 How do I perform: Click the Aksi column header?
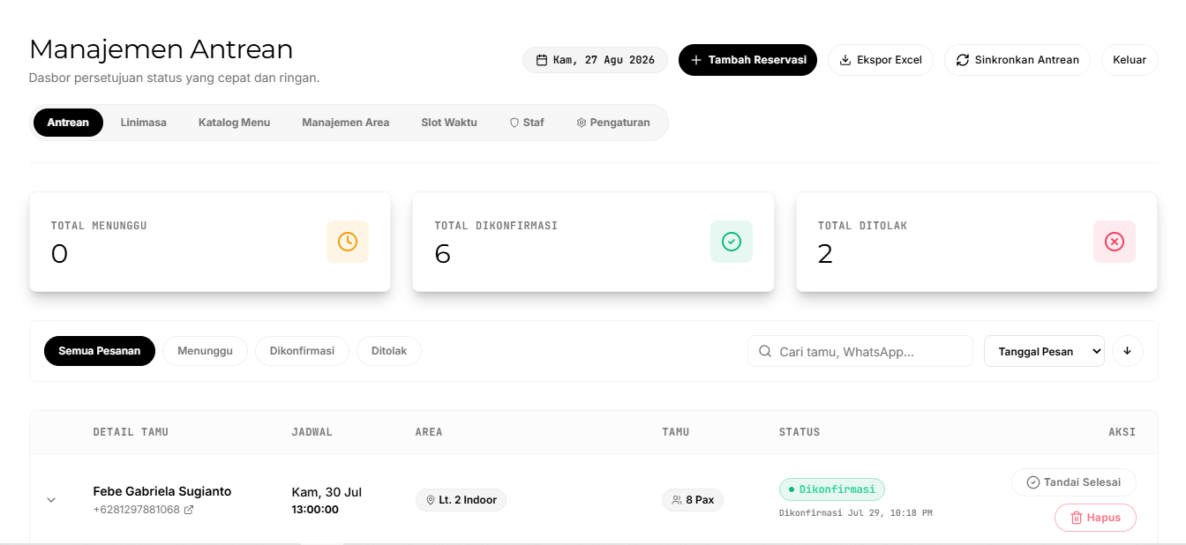(1122, 432)
